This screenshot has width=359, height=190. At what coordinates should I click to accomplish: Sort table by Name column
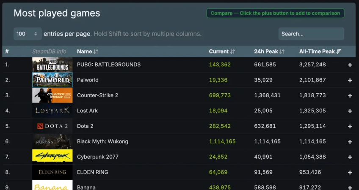point(88,52)
